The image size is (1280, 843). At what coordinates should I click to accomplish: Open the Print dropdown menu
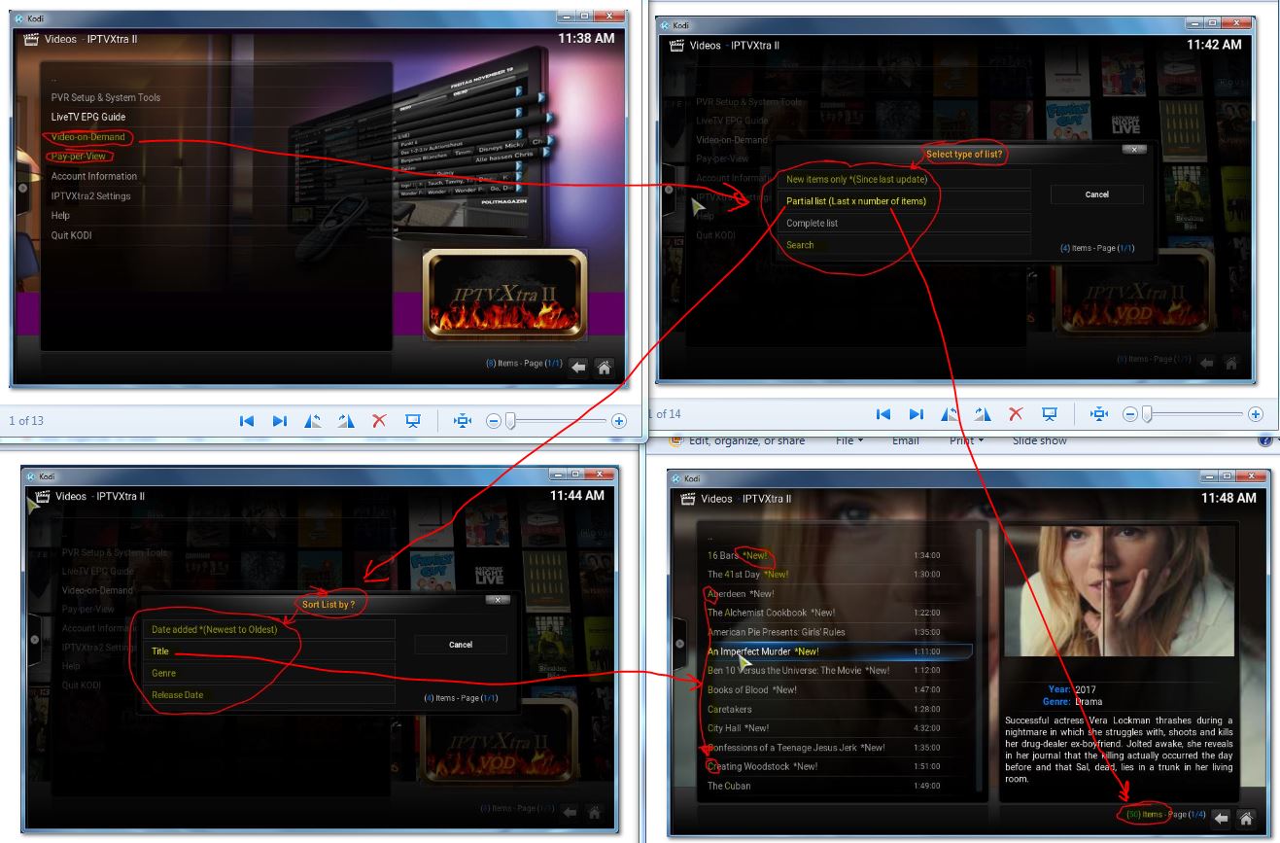[966, 440]
